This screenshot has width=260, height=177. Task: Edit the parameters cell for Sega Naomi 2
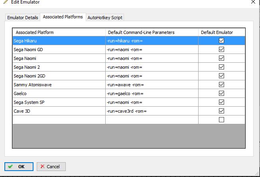pyautogui.click(x=152, y=67)
